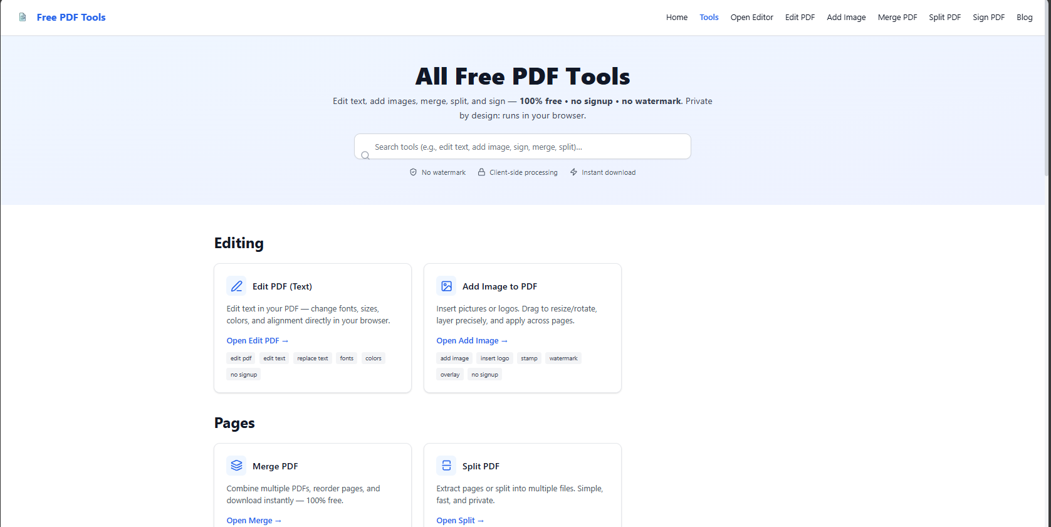The width and height of the screenshot is (1051, 527).
Task: Follow the Open Split link
Action: point(460,521)
